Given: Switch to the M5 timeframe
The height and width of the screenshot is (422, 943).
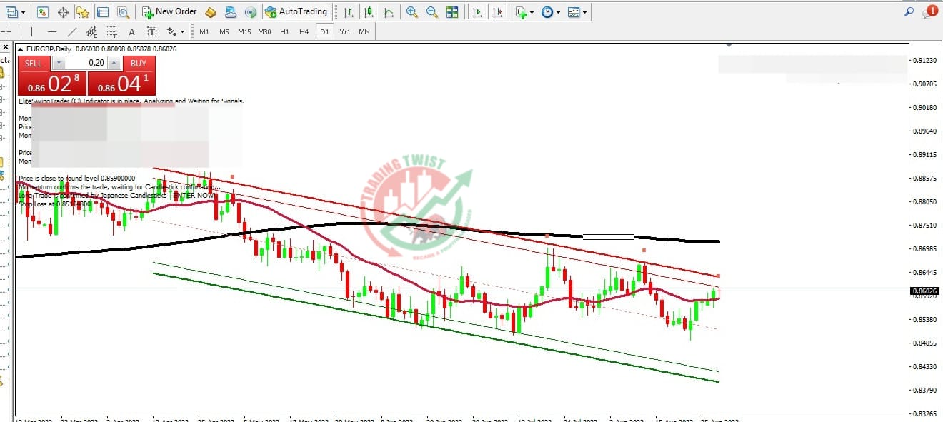Looking at the screenshot, I should click(x=224, y=31).
